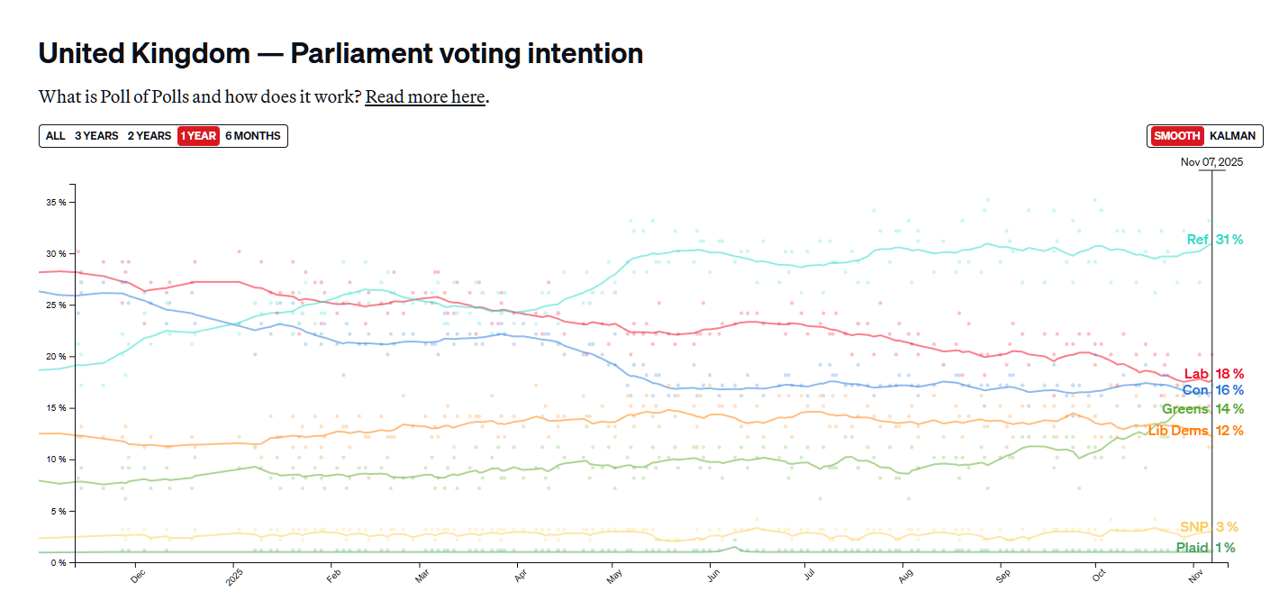Screen dimensions: 1288x592
Task: Select the 1 YEAR range button
Action: tap(198, 136)
